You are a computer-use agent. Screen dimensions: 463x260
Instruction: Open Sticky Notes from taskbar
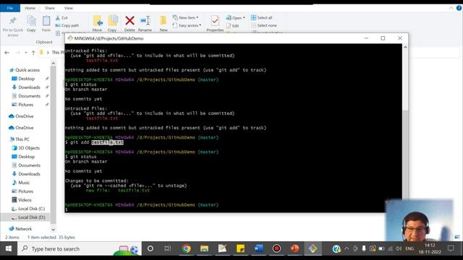click(x=240, y=248)
